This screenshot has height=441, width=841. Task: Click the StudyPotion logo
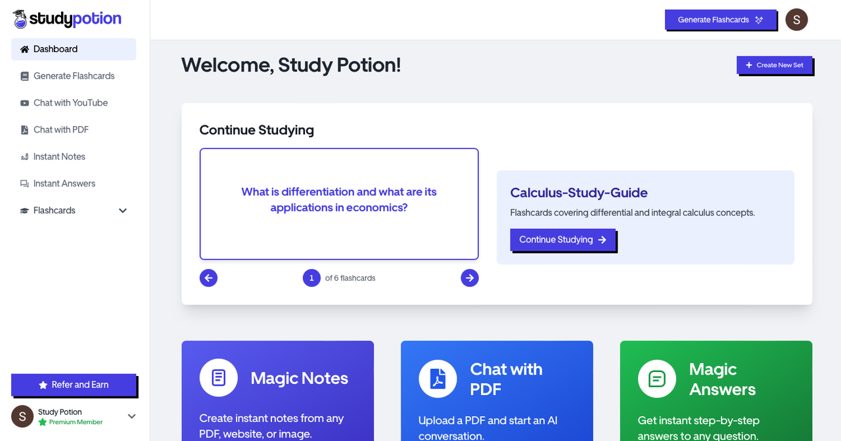[x=67, y=19]
